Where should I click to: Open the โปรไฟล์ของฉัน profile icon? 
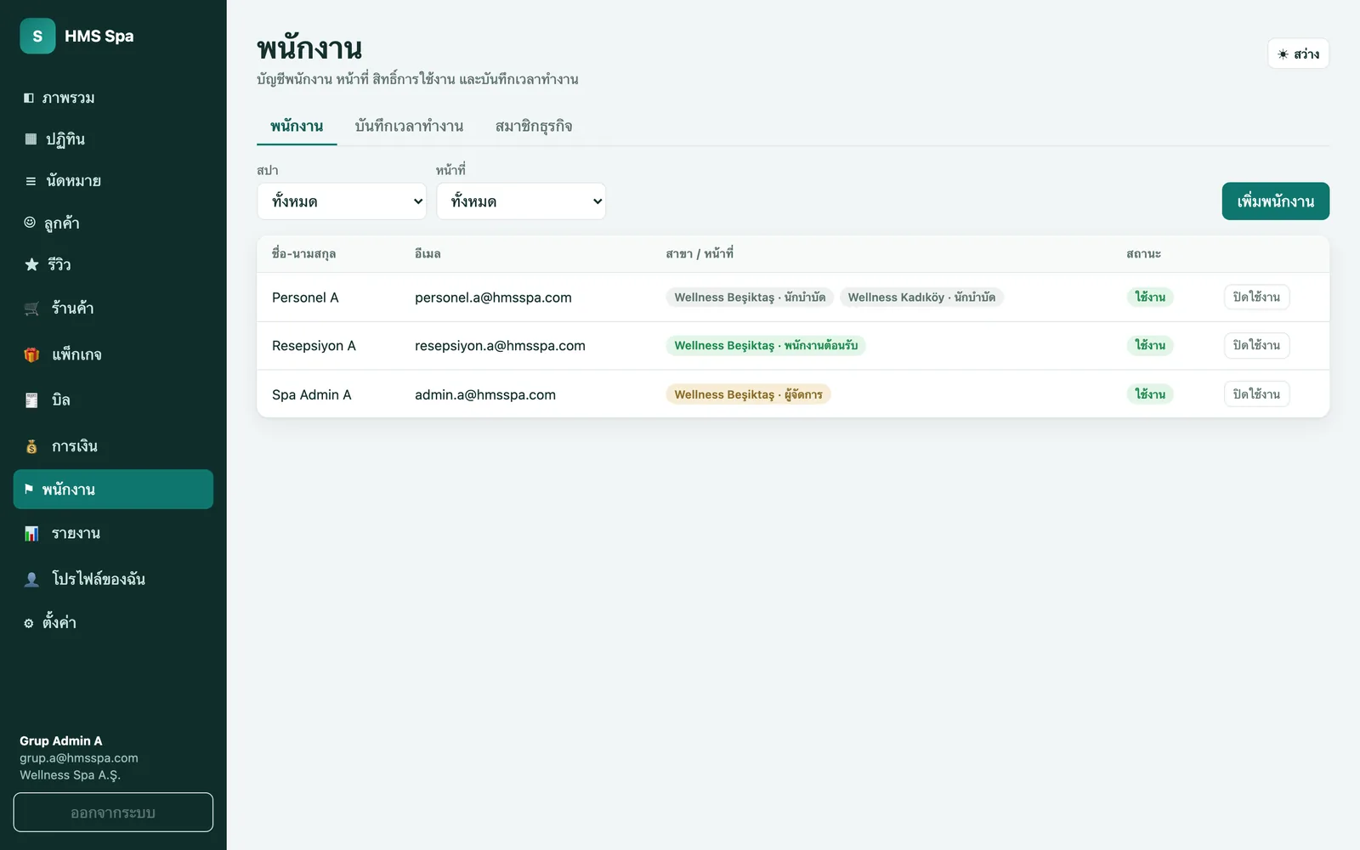pyautogui.click(x=31, y=579)
